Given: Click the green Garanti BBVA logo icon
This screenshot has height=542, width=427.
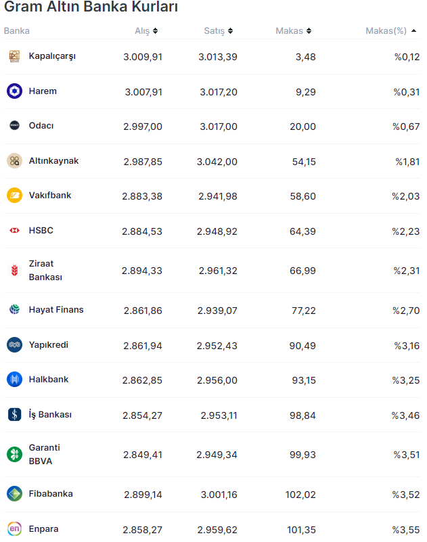Looking at the screenshot, I should [14, 454].
